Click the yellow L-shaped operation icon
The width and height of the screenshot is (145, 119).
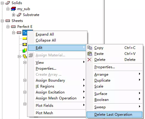click(25, 56)
